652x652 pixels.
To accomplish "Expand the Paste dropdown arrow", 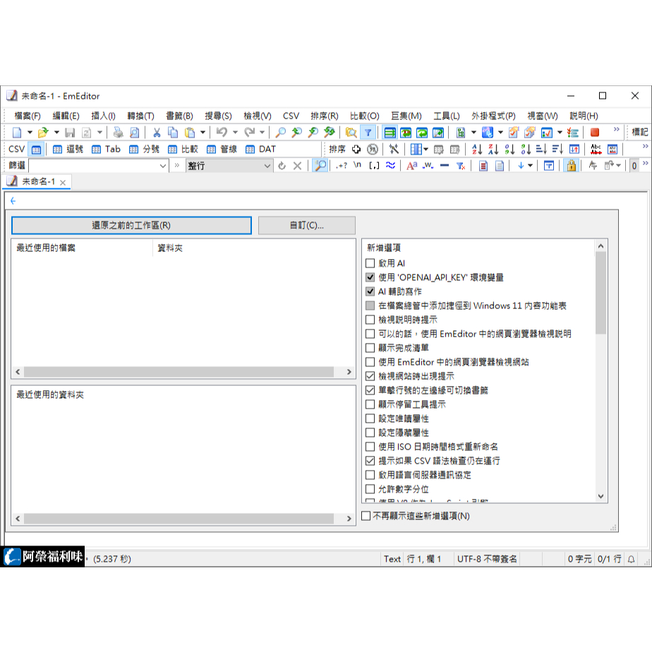I will click(x=203, y=133).
